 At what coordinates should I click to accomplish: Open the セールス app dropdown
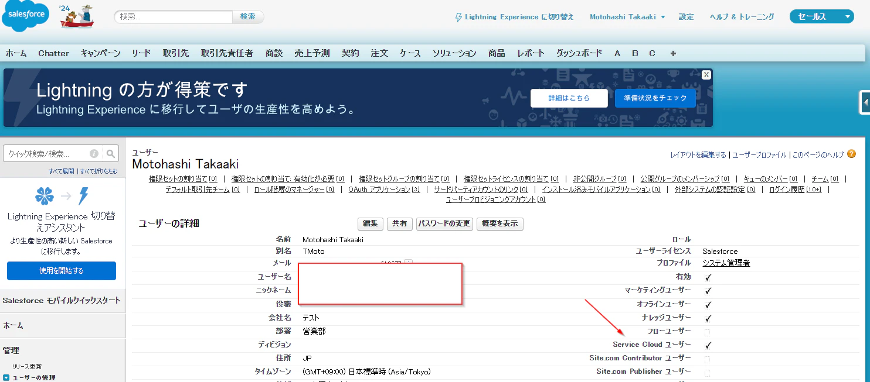point(821,16)
